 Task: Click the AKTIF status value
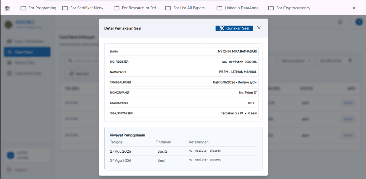(251, 103)
